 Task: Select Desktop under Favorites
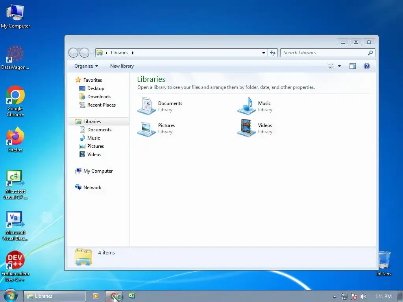92,88
